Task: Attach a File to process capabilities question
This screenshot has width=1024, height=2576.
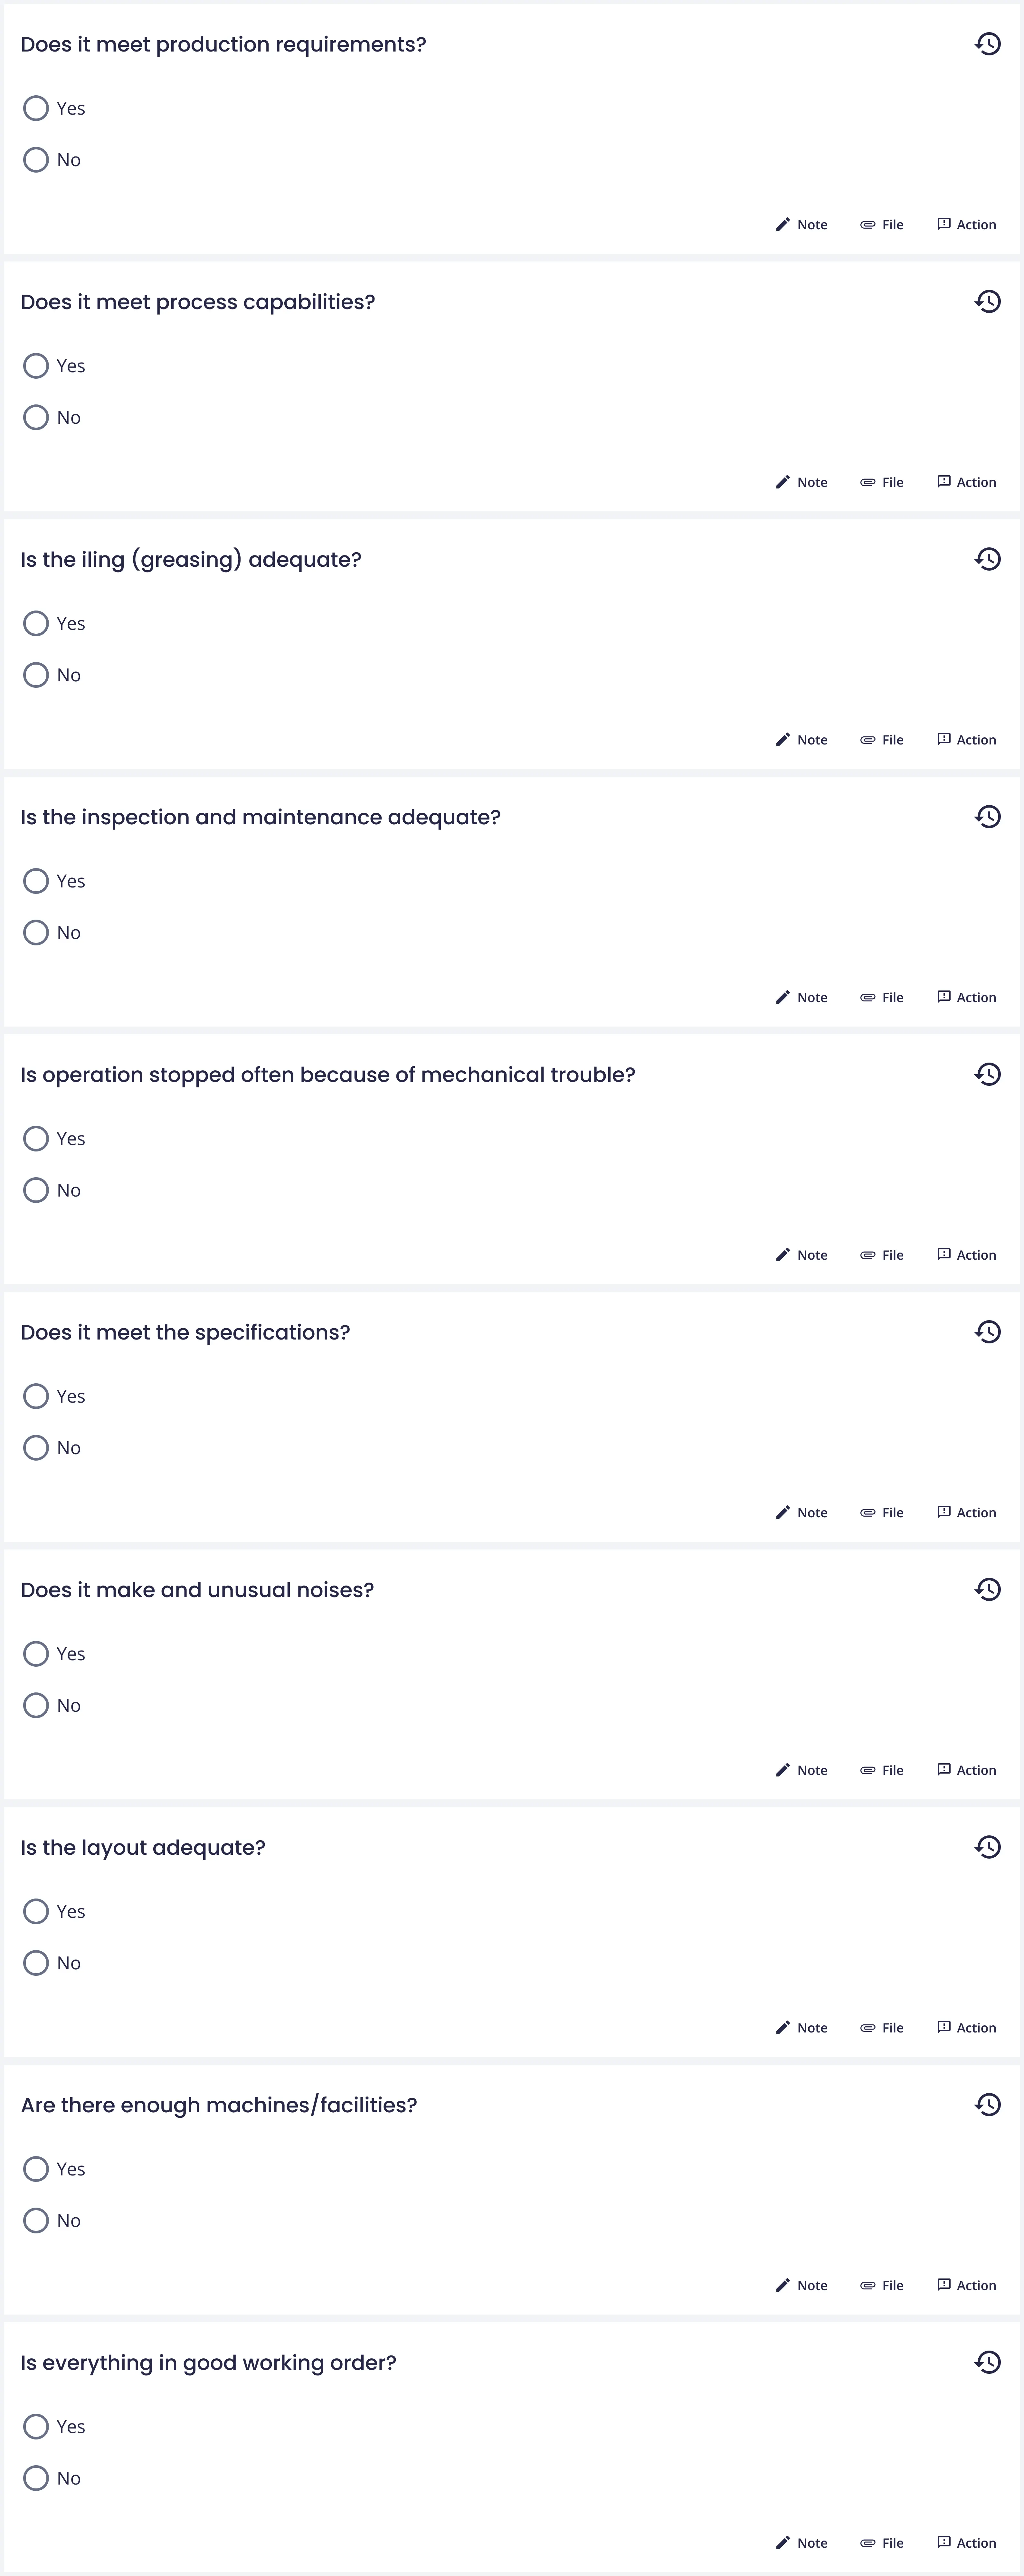Action: point(882,482)
